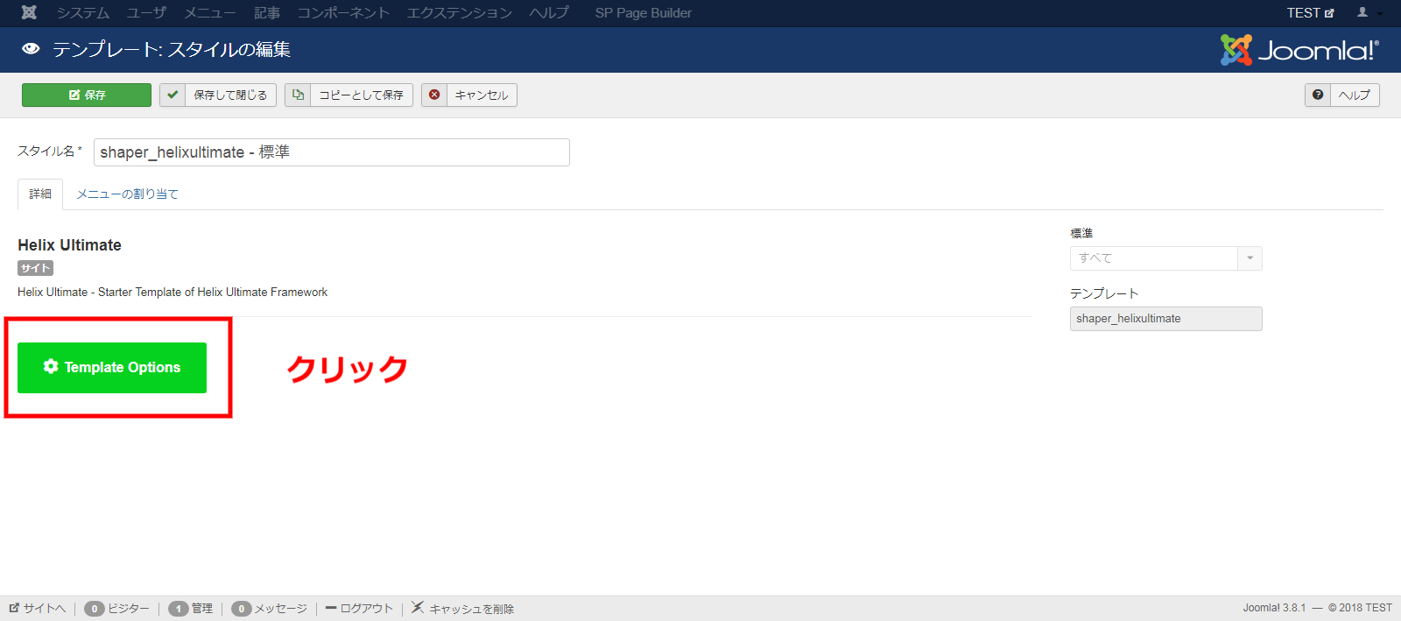Click the キャッシュを削除 link in the footer
1401x621 pixels.
click(471, 609)
